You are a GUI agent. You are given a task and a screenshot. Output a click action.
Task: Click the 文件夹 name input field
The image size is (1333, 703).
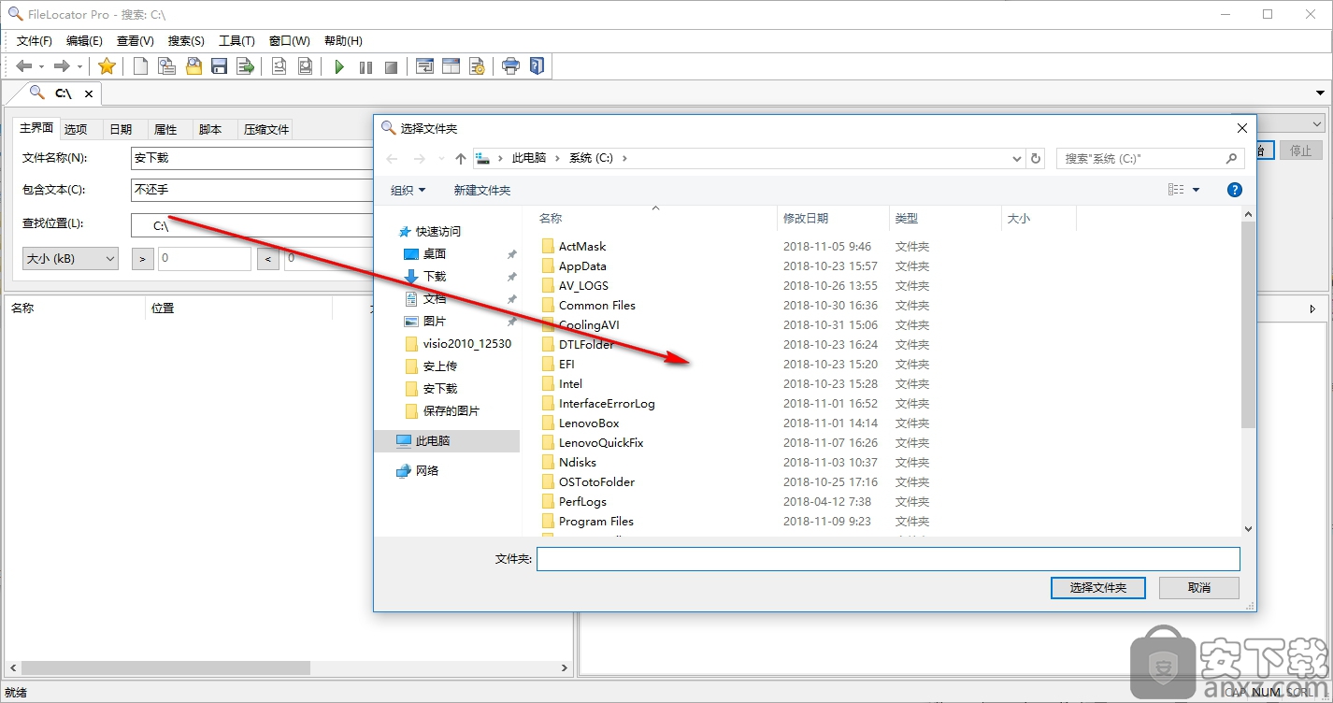click(x=888, y=559)
